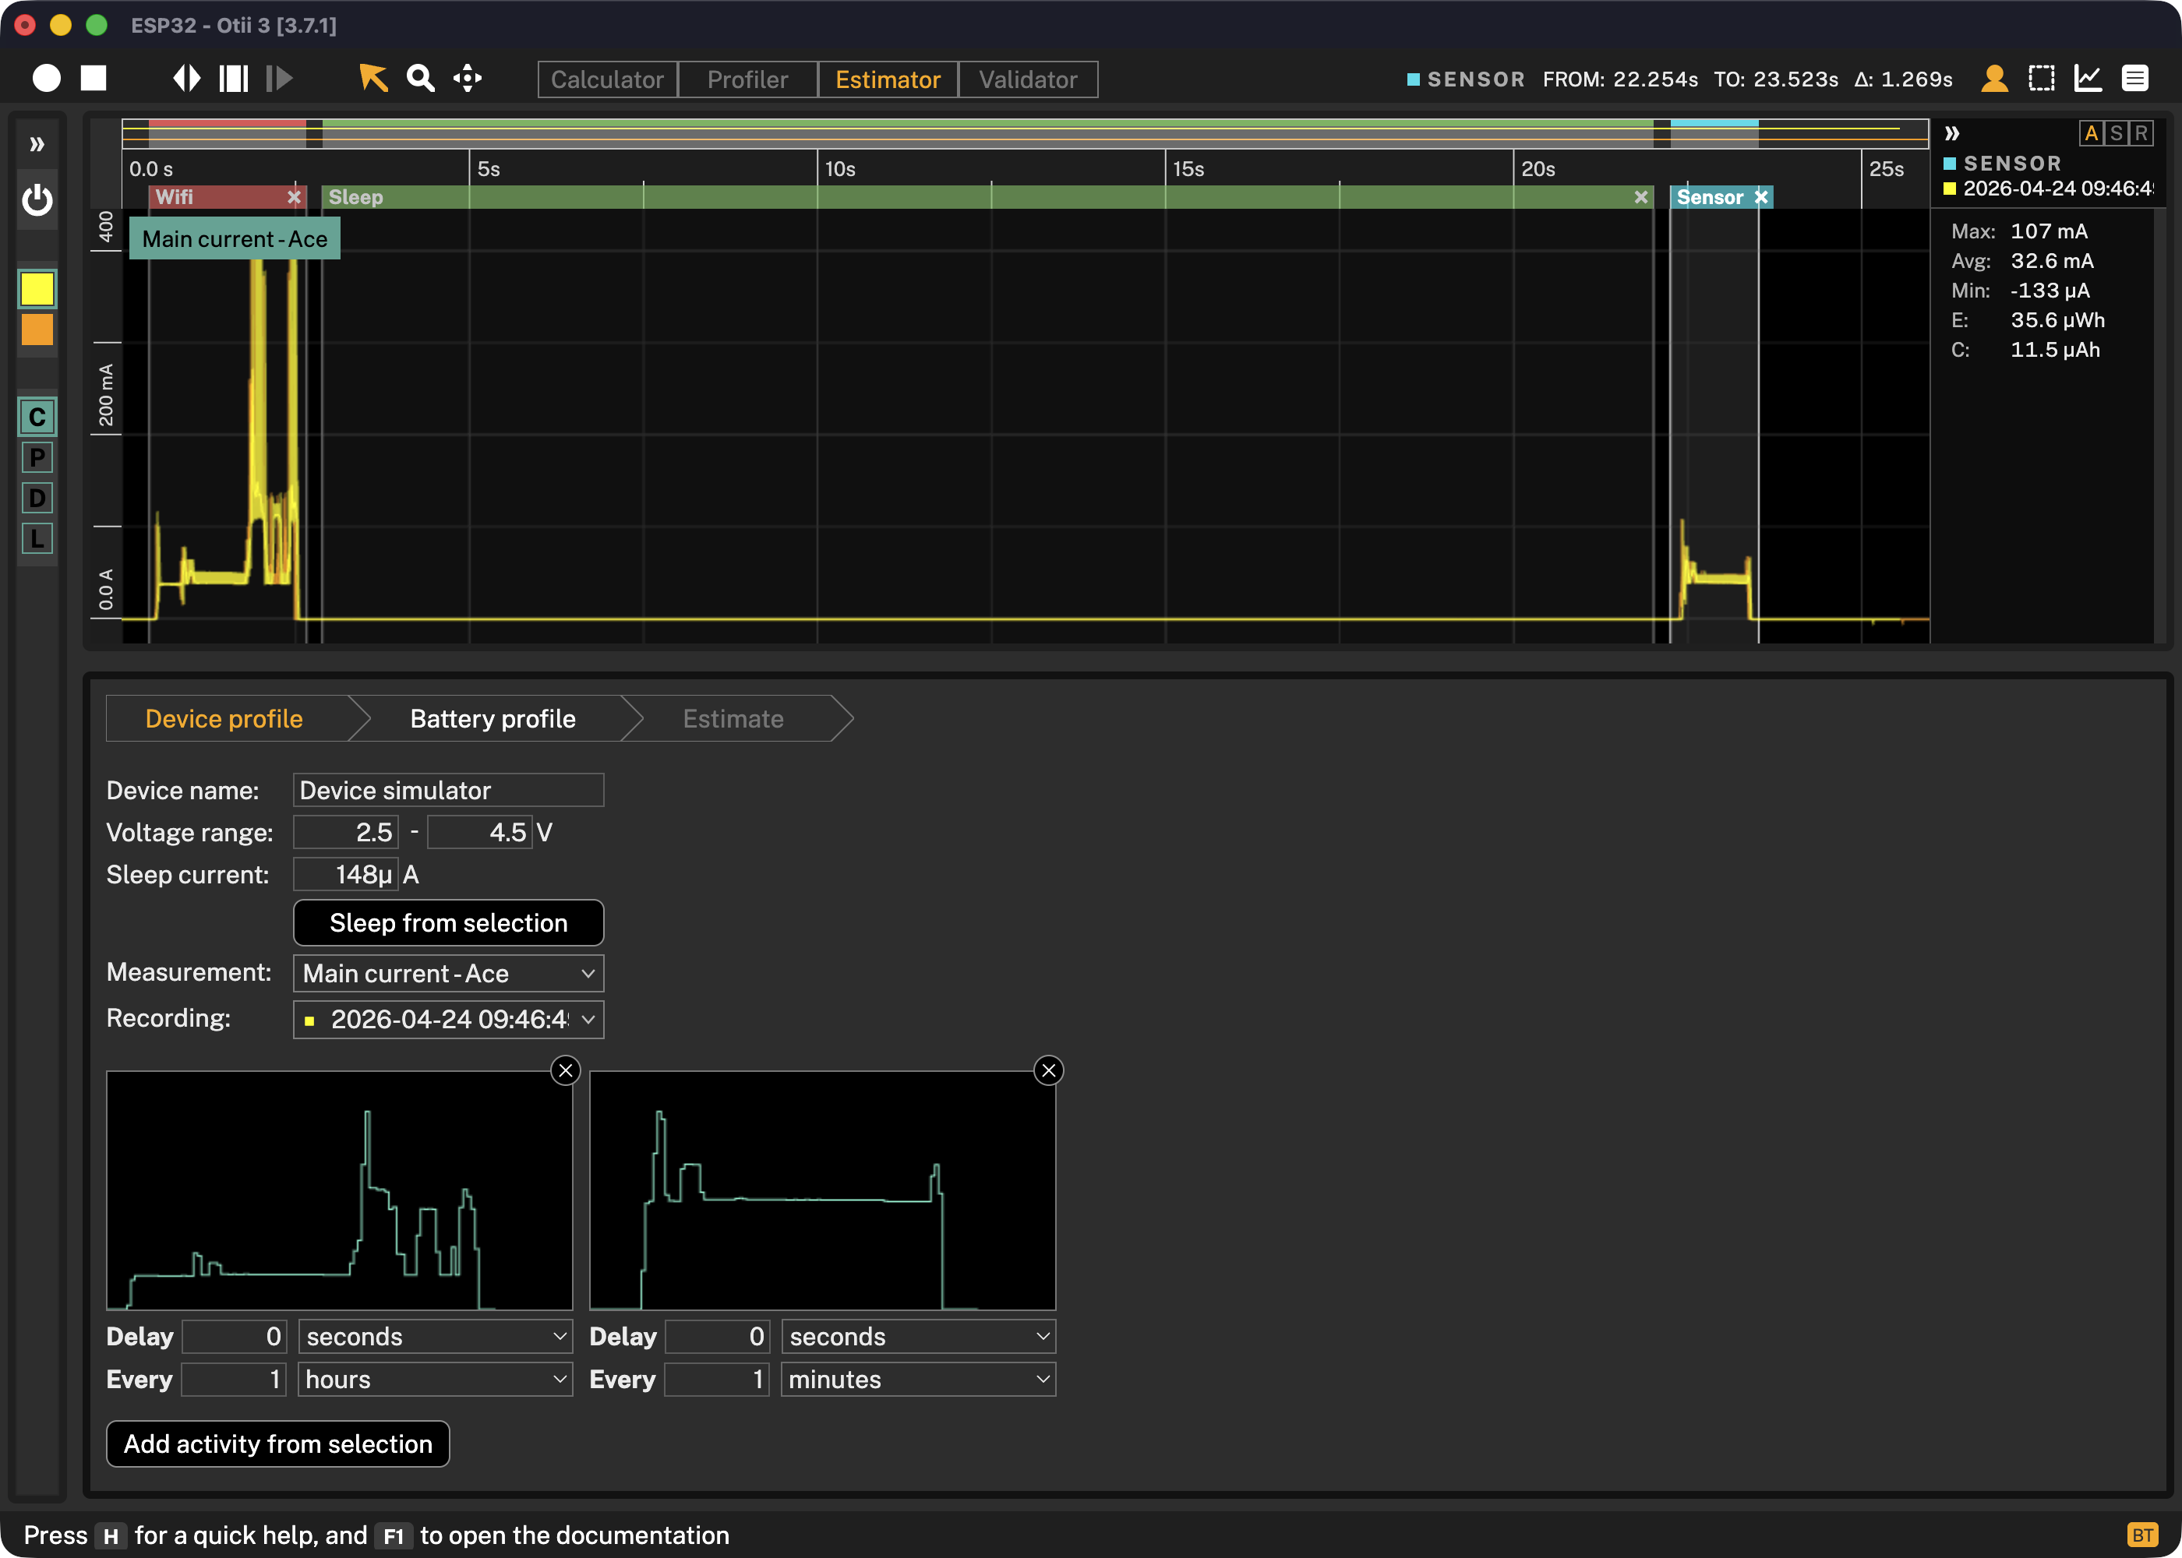
Task: Click Add activity from selection button
Action: coord(278,1443)
